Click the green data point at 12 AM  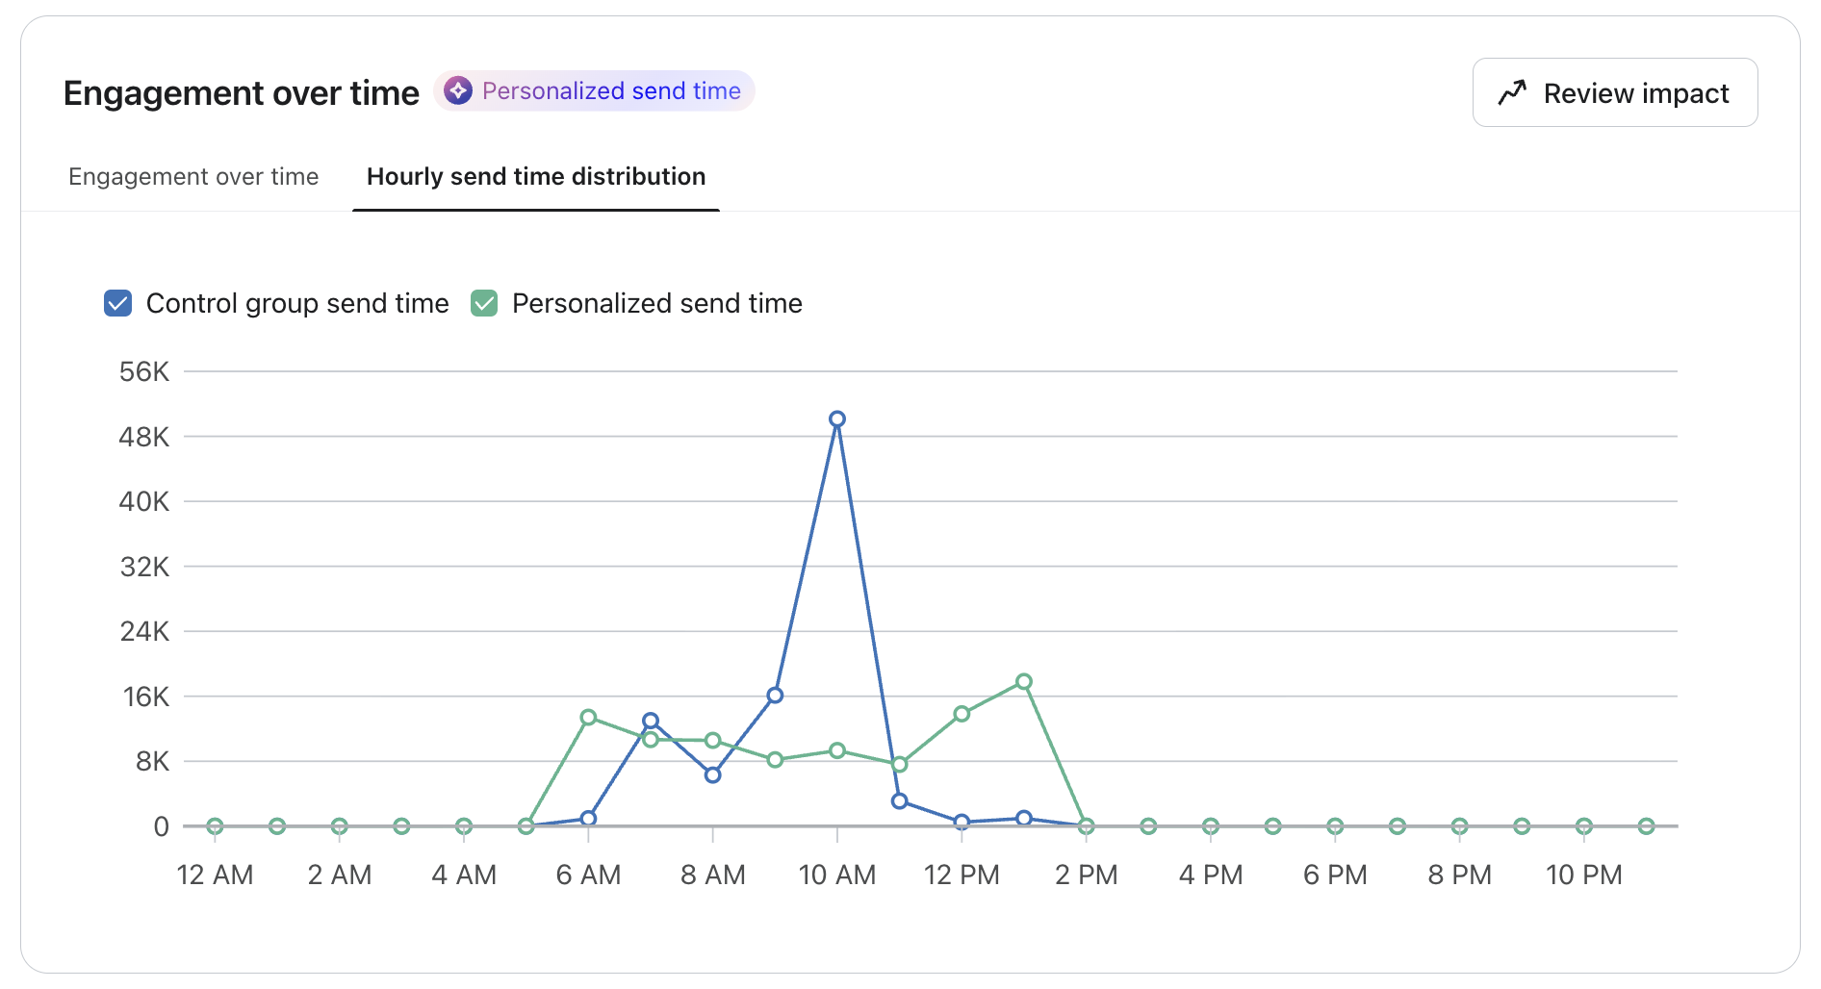215,826
